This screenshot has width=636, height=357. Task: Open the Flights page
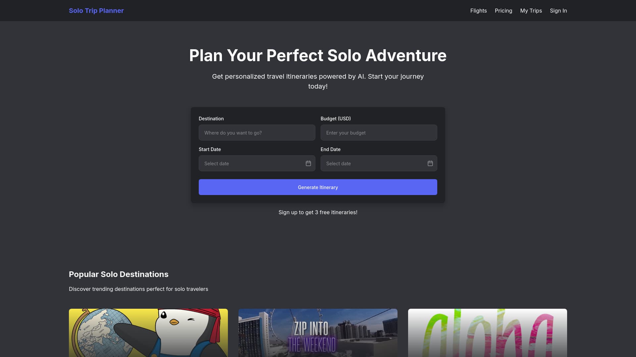[478, 11]
